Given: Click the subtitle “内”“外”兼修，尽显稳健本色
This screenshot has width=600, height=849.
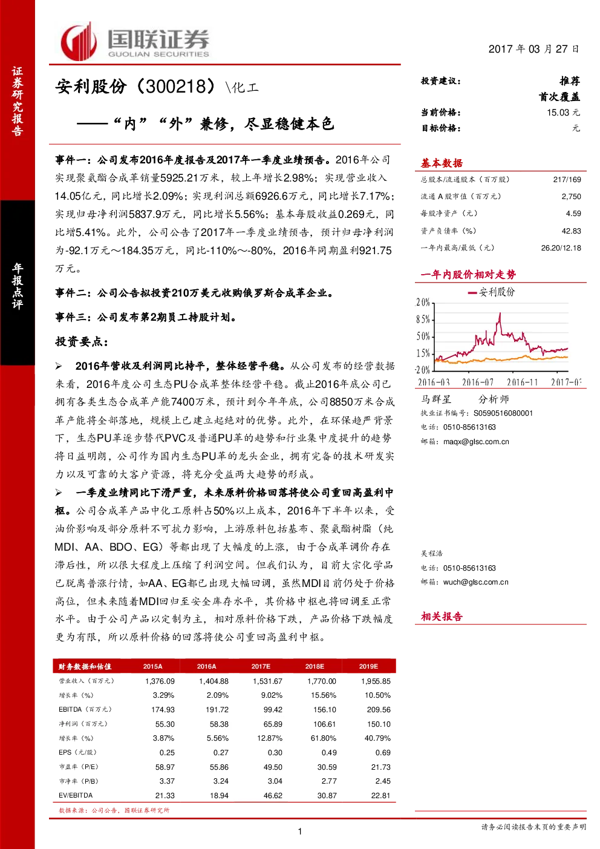Looking at the screenshot, I should (223, 124).
